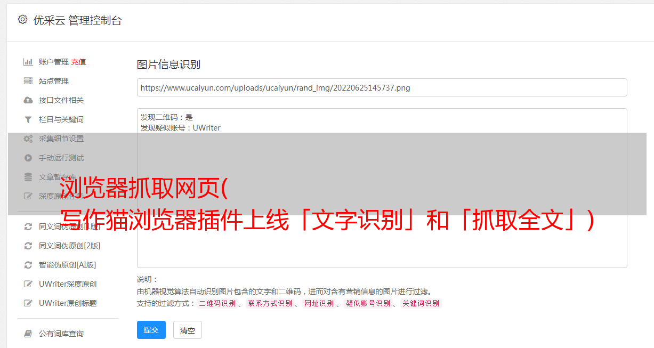Select 同义词伪原创[2版] in sidebar

69,246
